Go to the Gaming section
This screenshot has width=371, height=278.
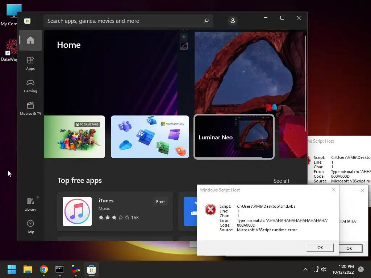(x=30, y=86)
